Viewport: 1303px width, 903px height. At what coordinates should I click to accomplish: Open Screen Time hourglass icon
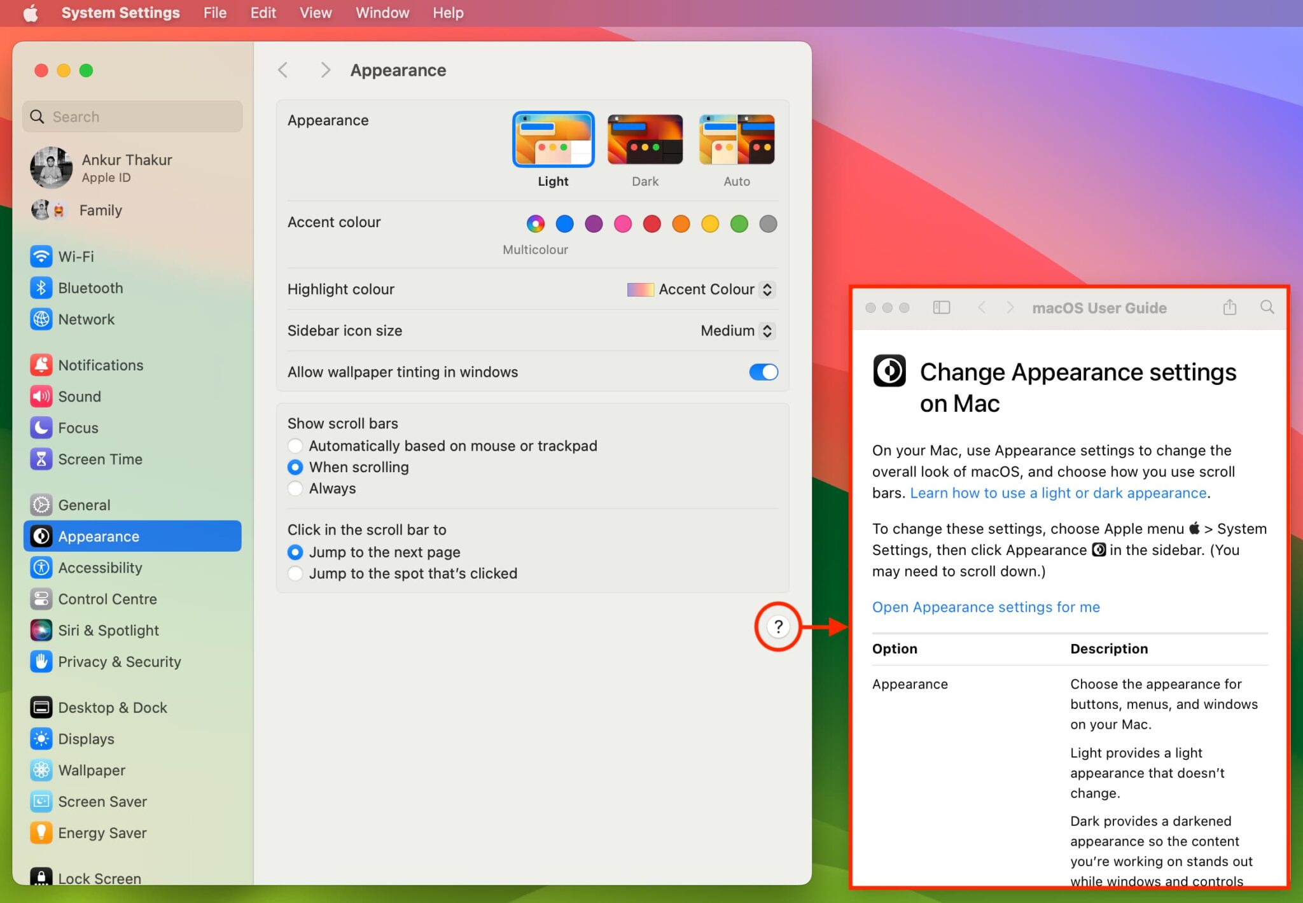41,459
